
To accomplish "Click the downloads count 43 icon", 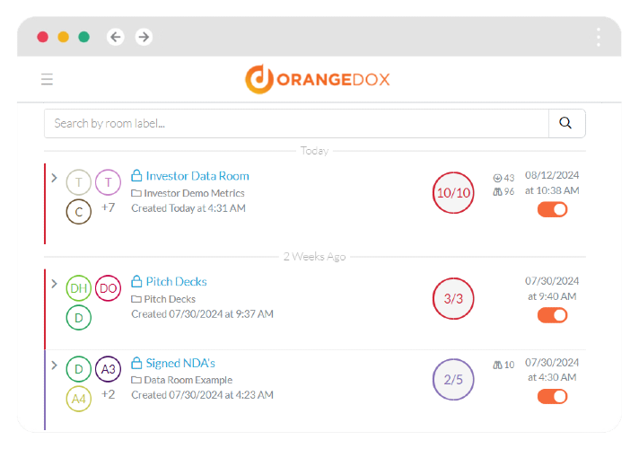I will coord(497,178).
